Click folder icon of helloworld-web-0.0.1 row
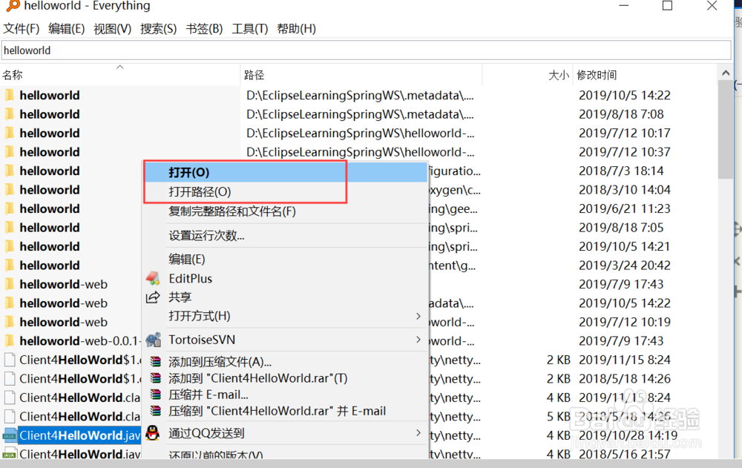Viewport: 742px width, 468px height. 9,340
